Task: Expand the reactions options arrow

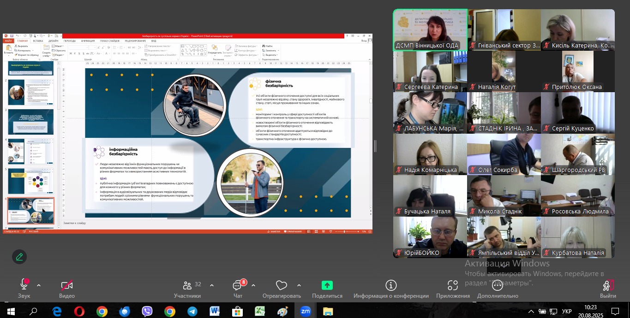Action: tap(299, 285)
